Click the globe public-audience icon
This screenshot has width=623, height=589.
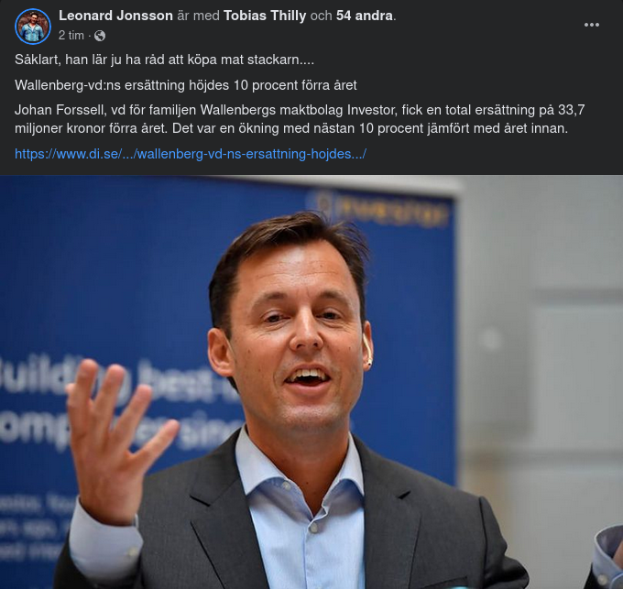tap(100, 36)
